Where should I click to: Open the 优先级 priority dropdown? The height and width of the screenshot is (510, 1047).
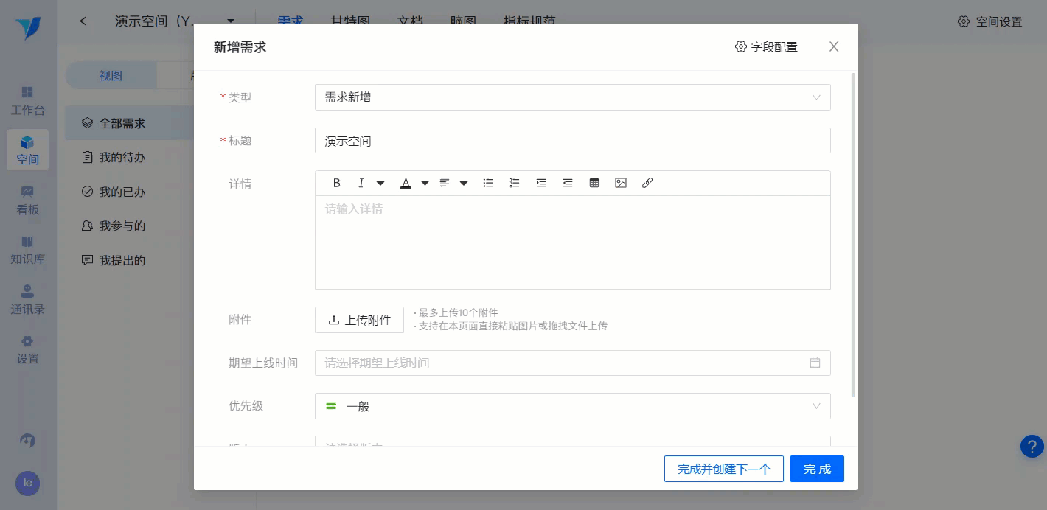pyautogui.click(x=573, y=406)
